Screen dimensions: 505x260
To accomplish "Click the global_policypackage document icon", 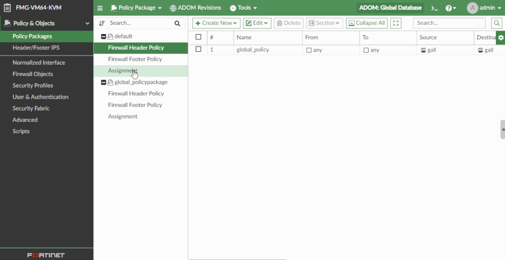I will coord(110,83).
